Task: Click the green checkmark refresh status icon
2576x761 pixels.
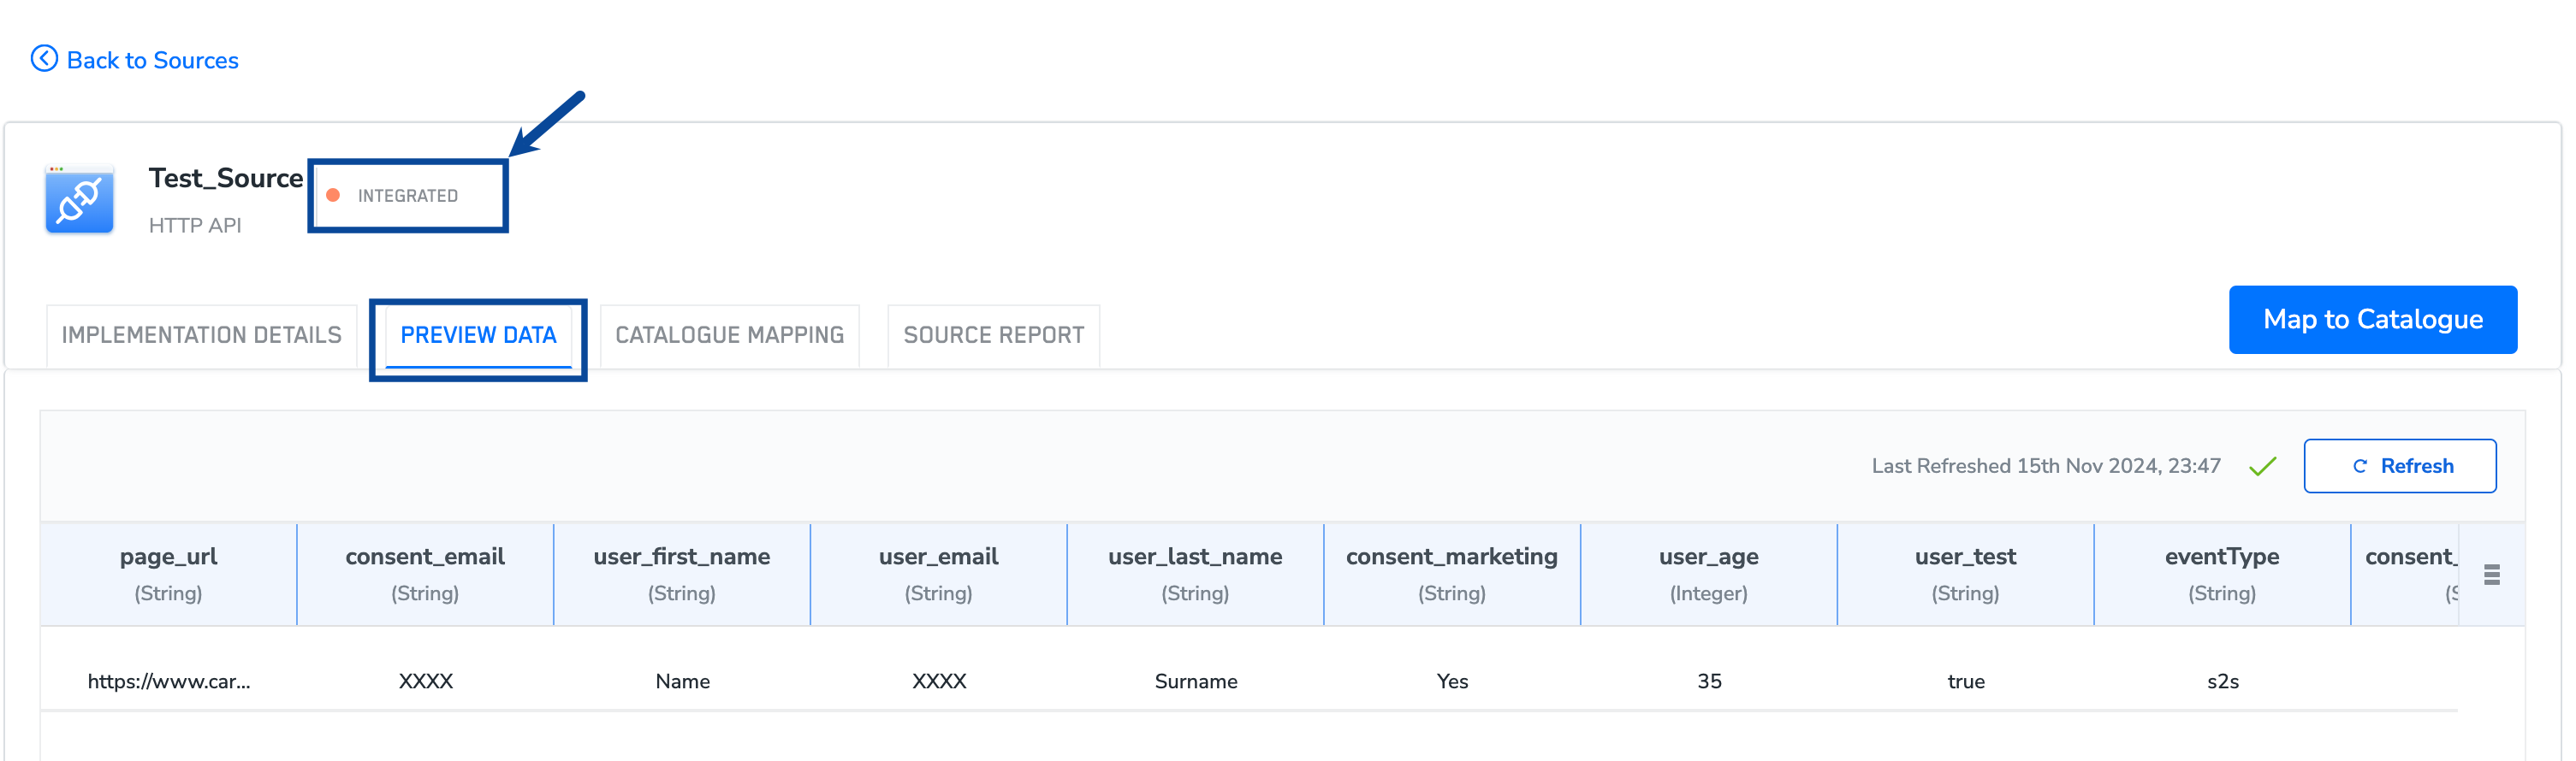Action: 2262,466
